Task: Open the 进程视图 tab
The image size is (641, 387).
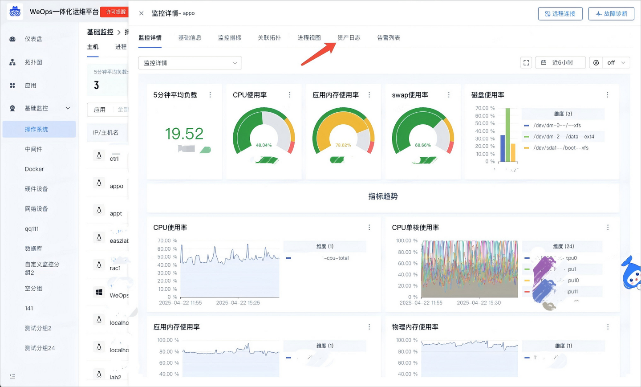Action: pos(309,37)
